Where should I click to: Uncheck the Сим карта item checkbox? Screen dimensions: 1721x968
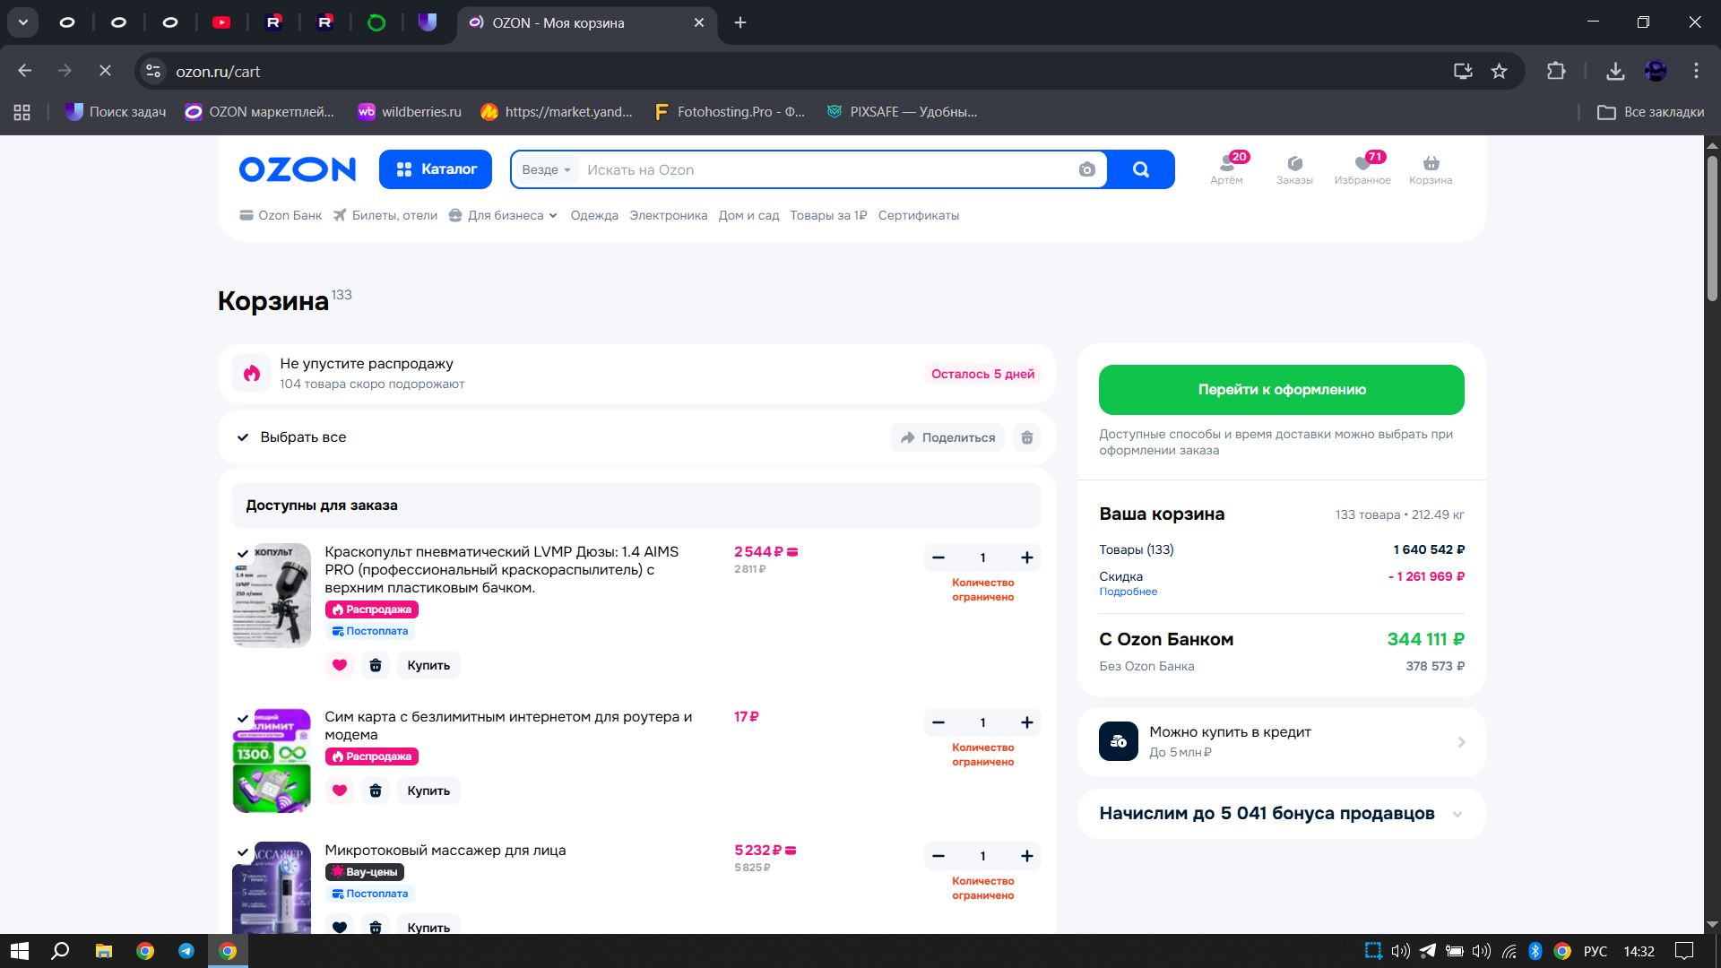(x=243, y=718)
